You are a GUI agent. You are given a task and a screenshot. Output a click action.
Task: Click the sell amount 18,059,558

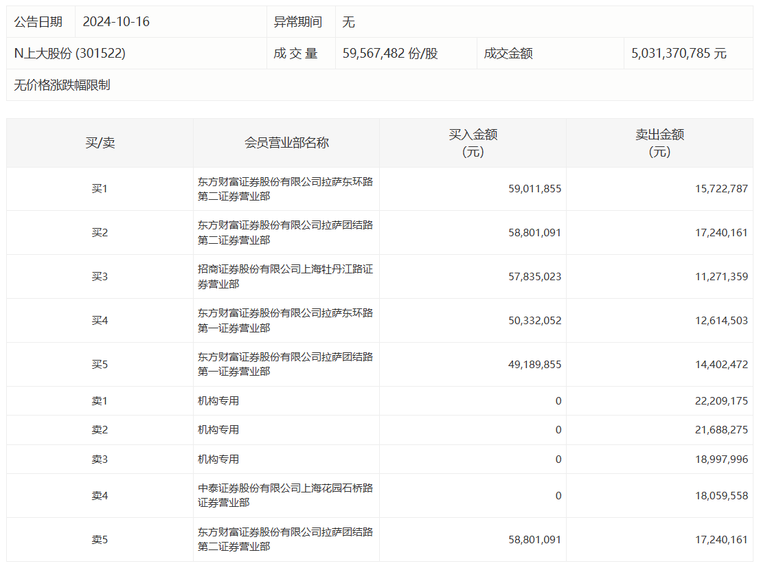click(x=721, y=495)
